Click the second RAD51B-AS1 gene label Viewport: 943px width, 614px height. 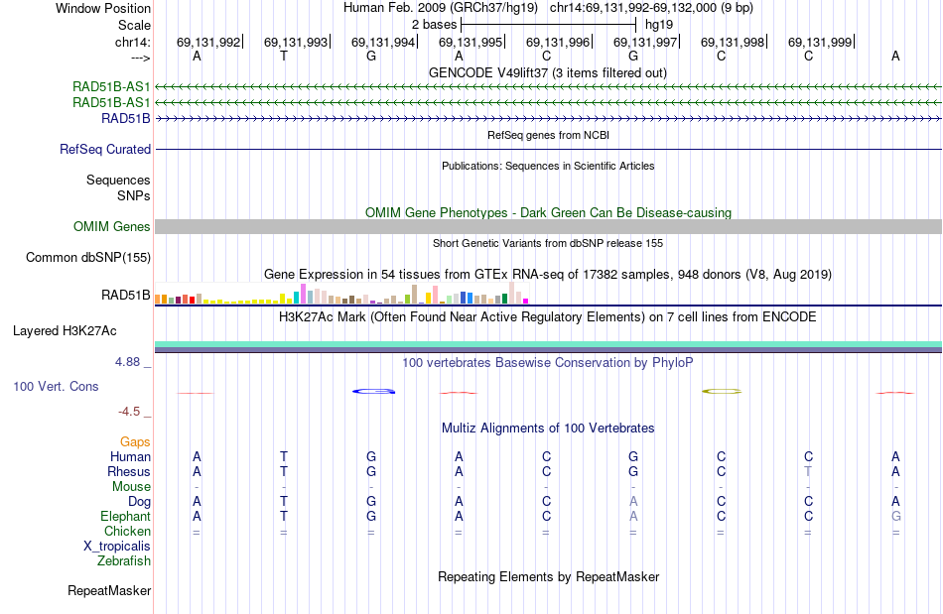click(x=111, y=103)
